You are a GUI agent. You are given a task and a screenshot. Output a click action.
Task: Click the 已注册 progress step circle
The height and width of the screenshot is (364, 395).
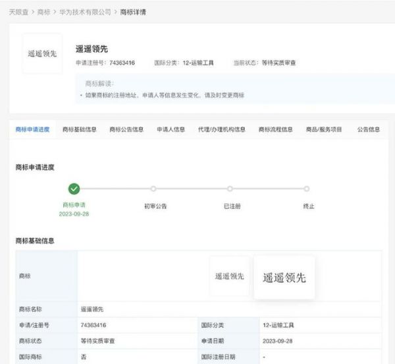tap(230, 189)
